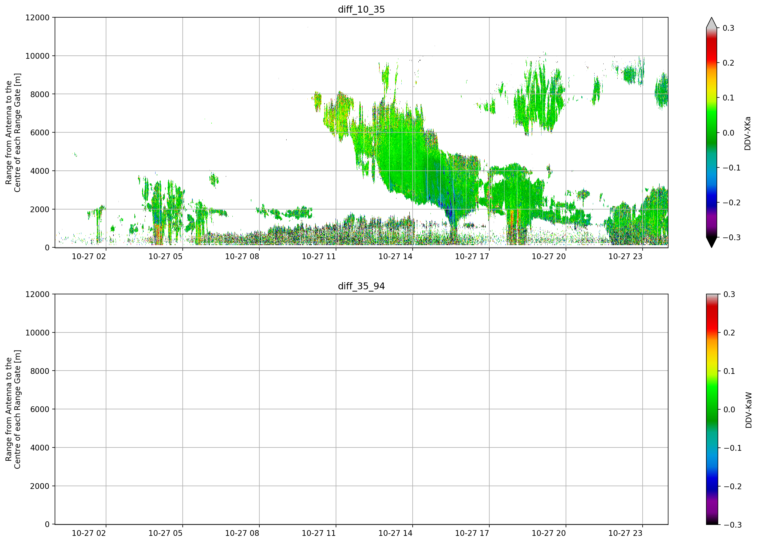Click the y-axis label of the diff_10_35 plot
The width and height of the screenshot is (758, 543).
coord(13,133)
